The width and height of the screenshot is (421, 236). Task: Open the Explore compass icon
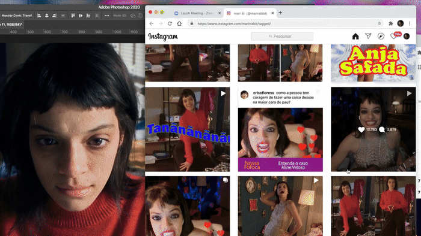(381, 37)
